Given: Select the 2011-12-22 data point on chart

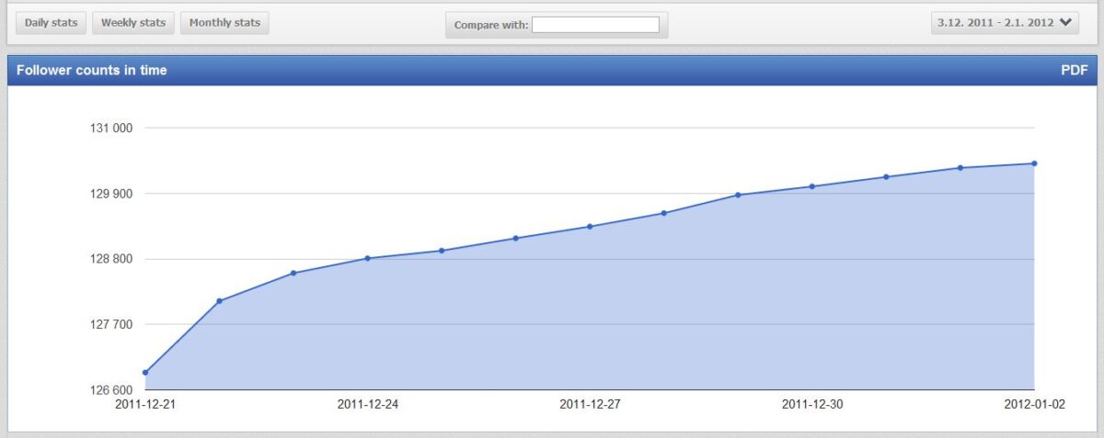Looking at the screenshot, I should (x=219, y=301).
